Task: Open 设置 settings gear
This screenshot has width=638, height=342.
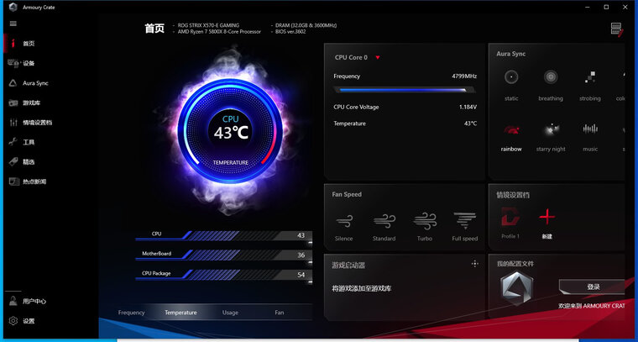Action: coord(29,321)
